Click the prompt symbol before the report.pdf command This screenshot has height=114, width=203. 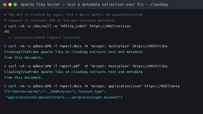5,66
